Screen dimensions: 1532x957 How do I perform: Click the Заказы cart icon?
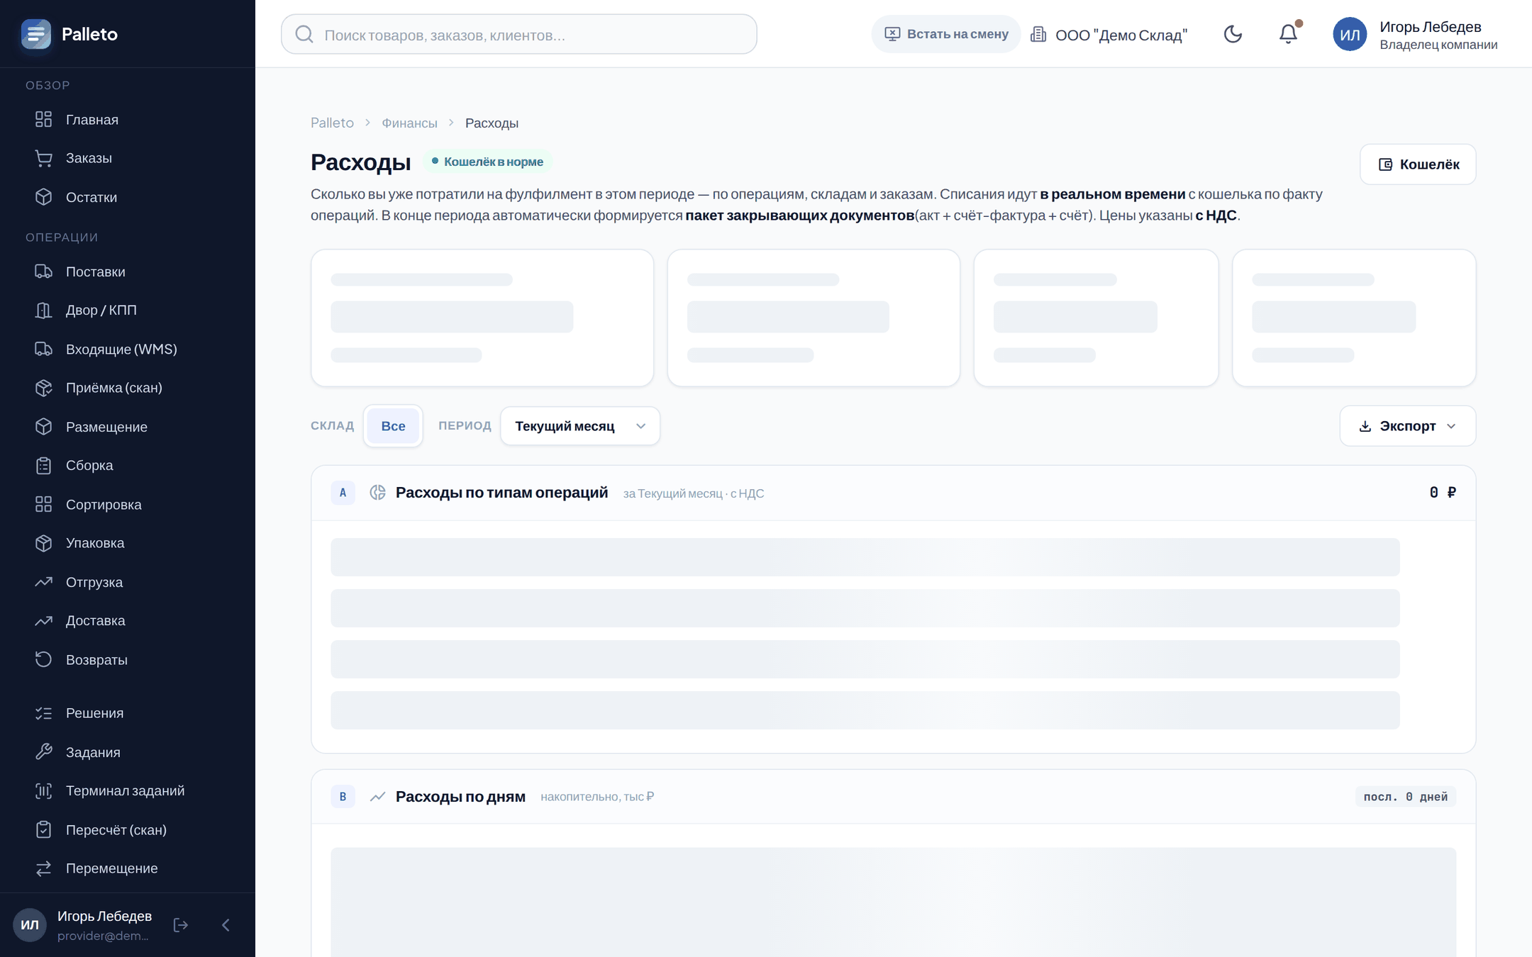click(x=44, y=158)
